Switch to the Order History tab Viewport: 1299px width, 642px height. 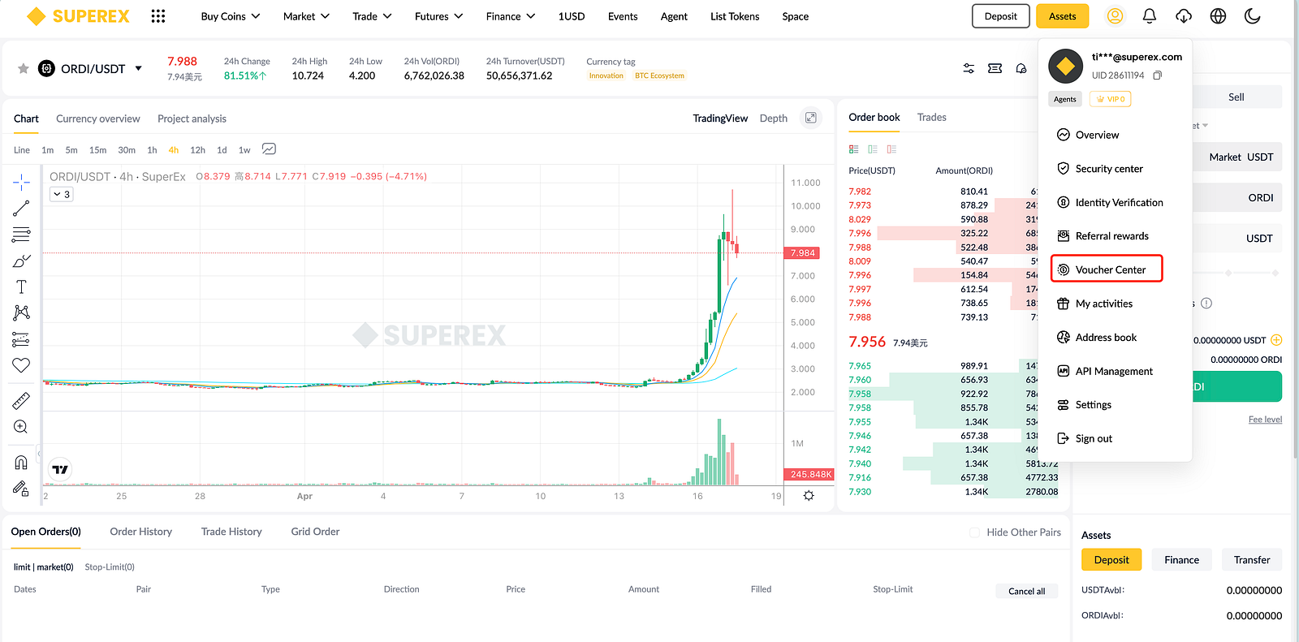coord(141,532)
